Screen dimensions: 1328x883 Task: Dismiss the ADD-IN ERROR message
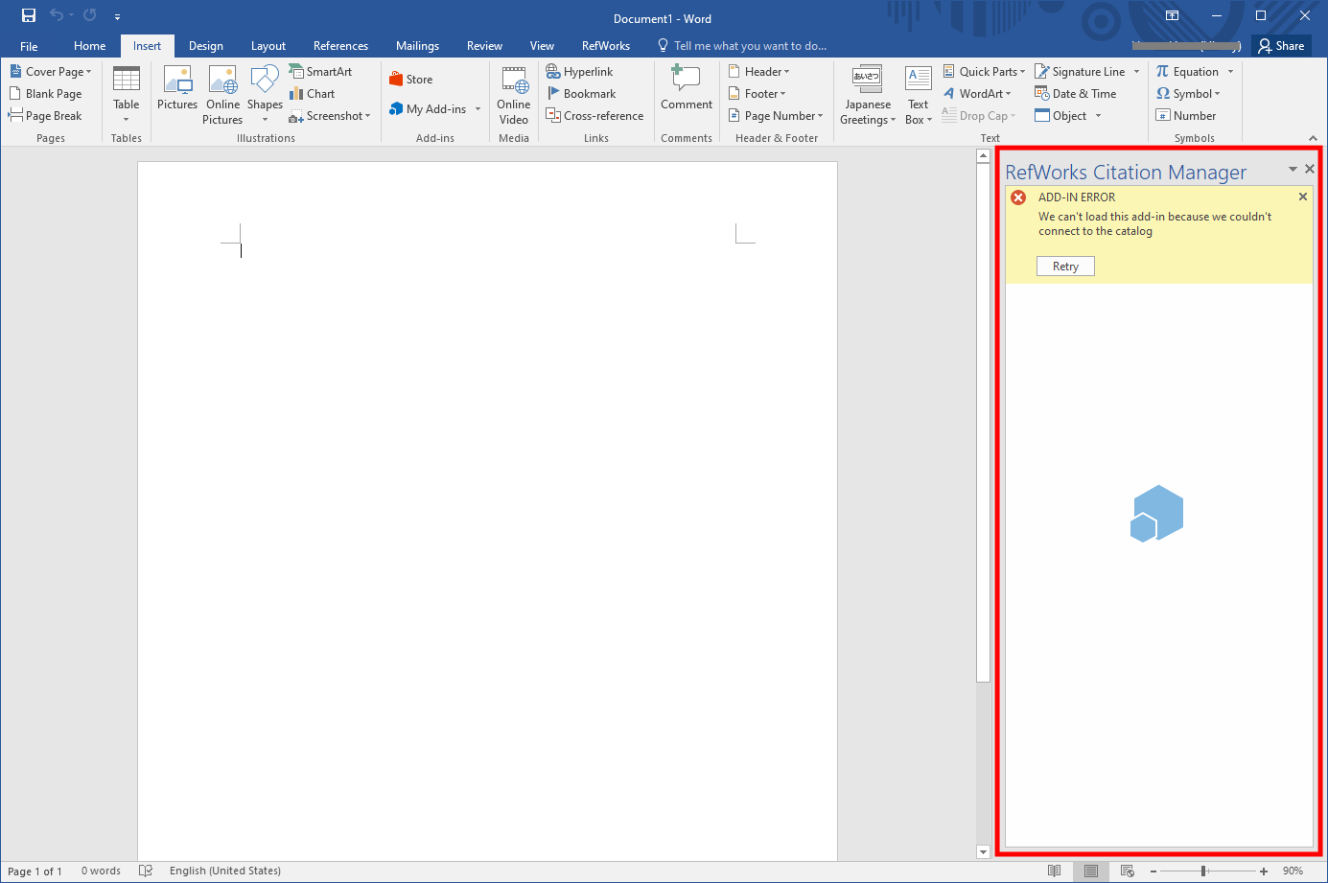point(1303,197)
